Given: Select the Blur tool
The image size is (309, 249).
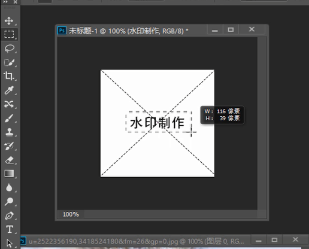Looking at the screenshot, I should point(9,187).
